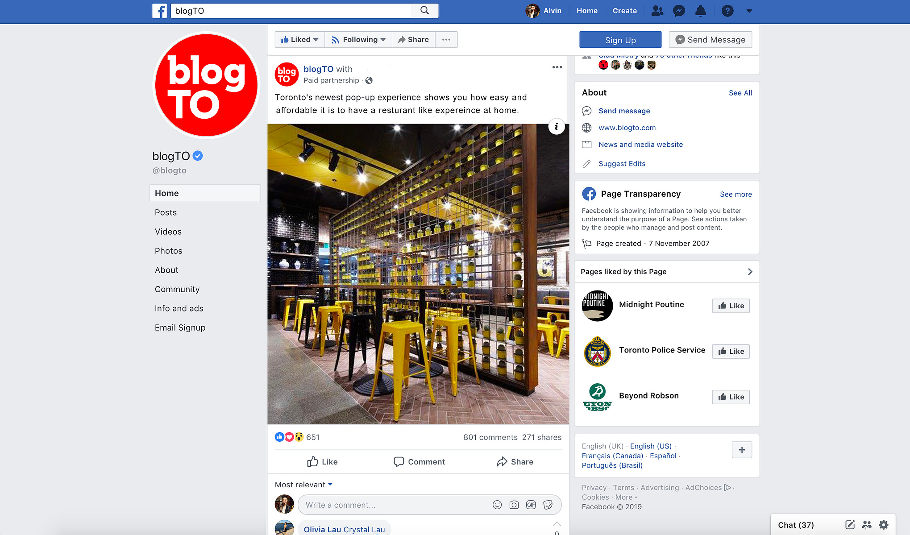
Task: Open the page more options ellipsis button
Action: point(446,40)
